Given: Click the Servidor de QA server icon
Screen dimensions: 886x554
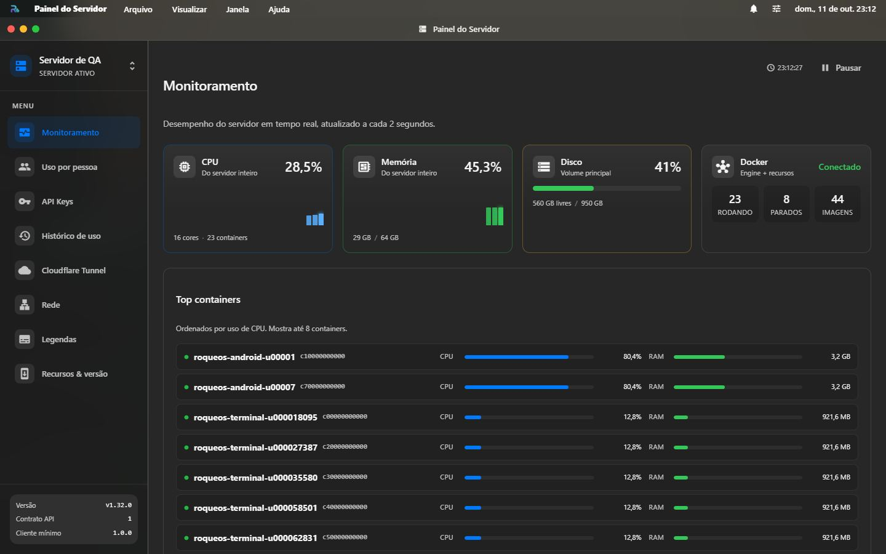Looking at the screenshot, I should click(x=21, y=66).
